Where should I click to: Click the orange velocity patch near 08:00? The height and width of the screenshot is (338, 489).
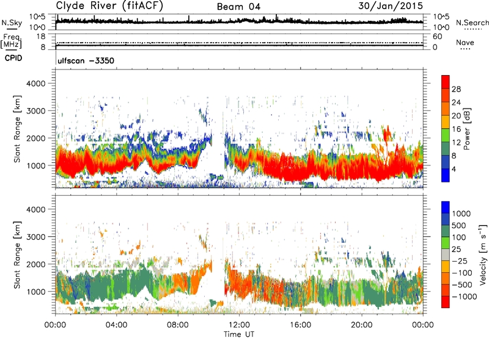click(x=181, y=282)
